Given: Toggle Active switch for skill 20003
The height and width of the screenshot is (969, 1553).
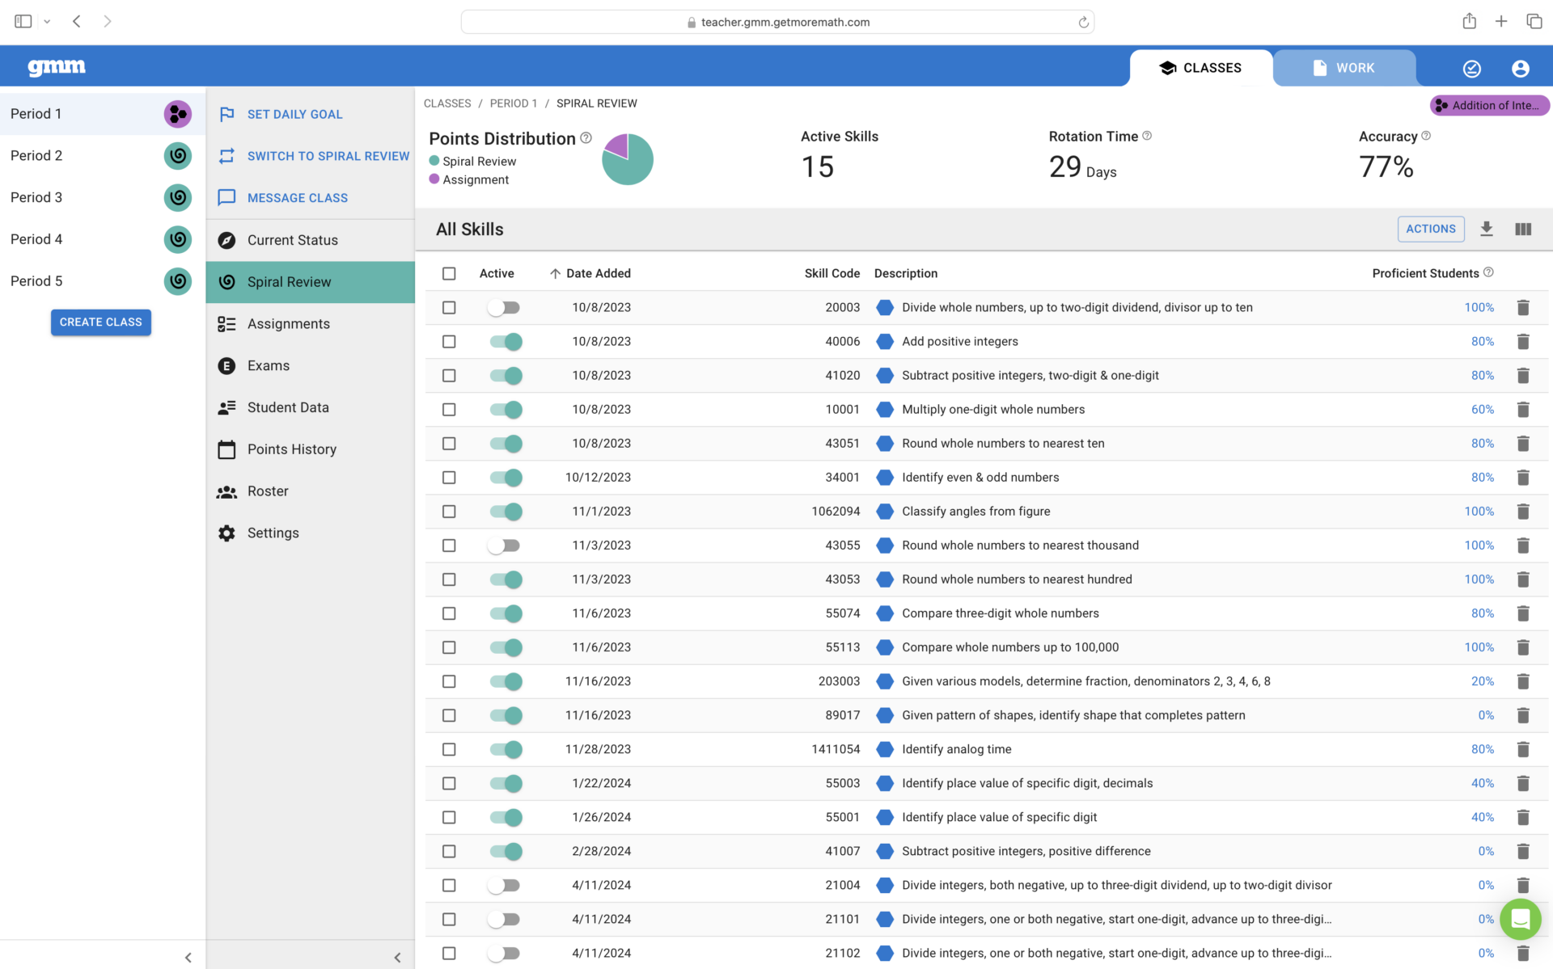Looking at the screenshot, I should coord(504,308).
